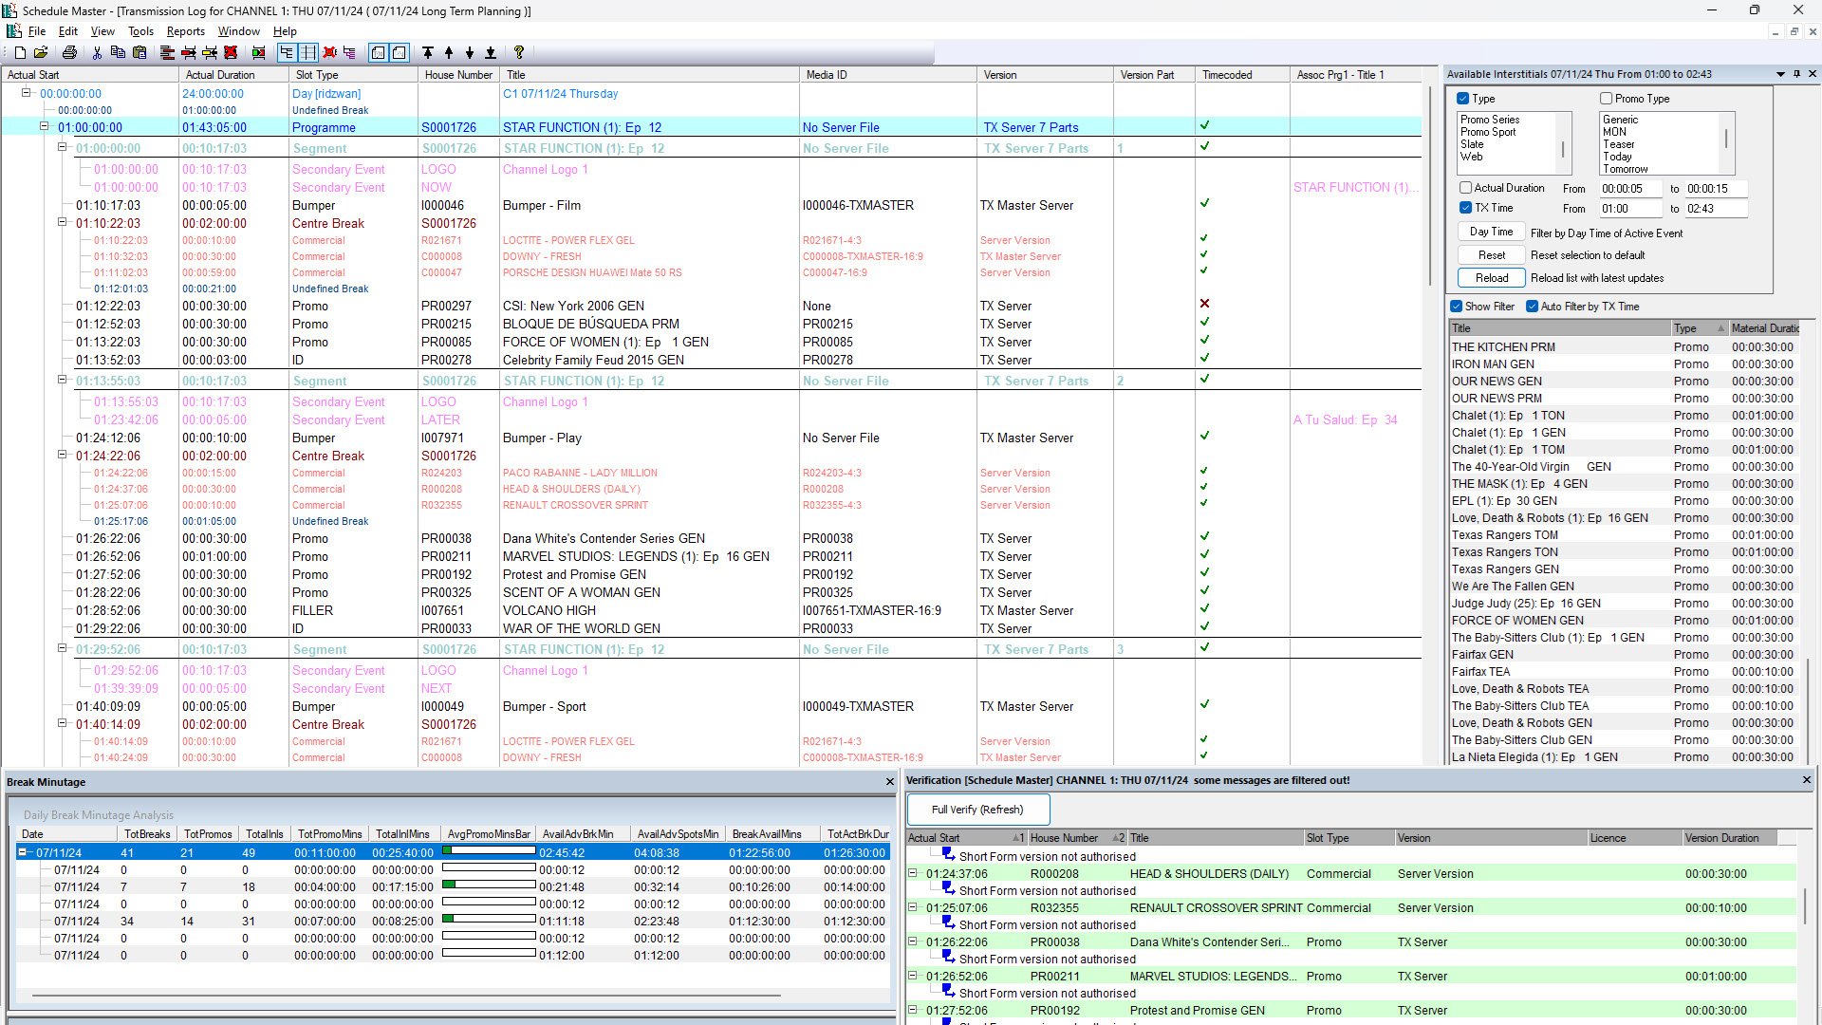Screen dimensions: 1822x1025
Task: Click the Open folder toolbar icon
Action: coord(41,53)
